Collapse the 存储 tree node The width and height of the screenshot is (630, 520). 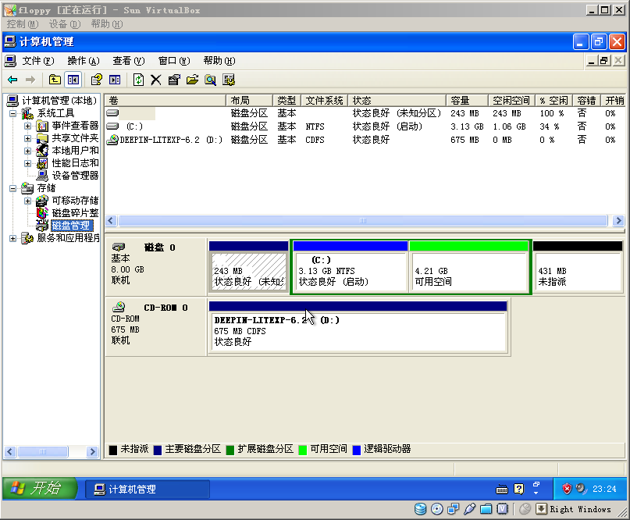pyautogui.click(x=12, y=188)
